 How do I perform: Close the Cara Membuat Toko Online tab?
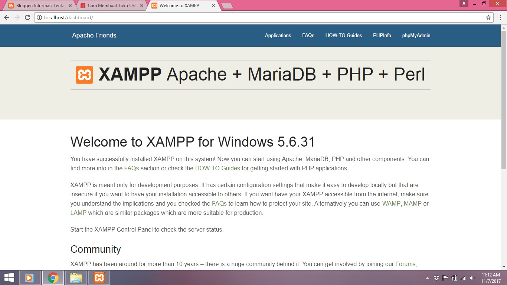[x=141, y=6]
